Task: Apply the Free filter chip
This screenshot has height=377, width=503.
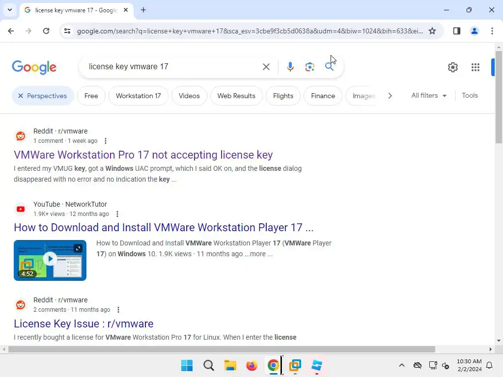Action: pyautogui.click(x=91, y=96)
